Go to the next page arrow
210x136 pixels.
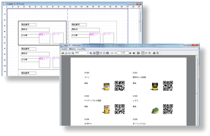(130, 53)
